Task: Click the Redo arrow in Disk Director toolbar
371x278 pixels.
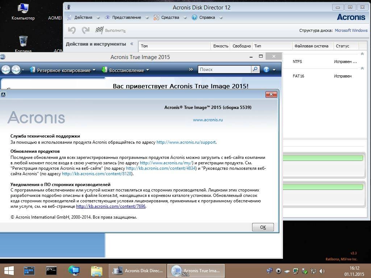Action: [x=86, y=30]
